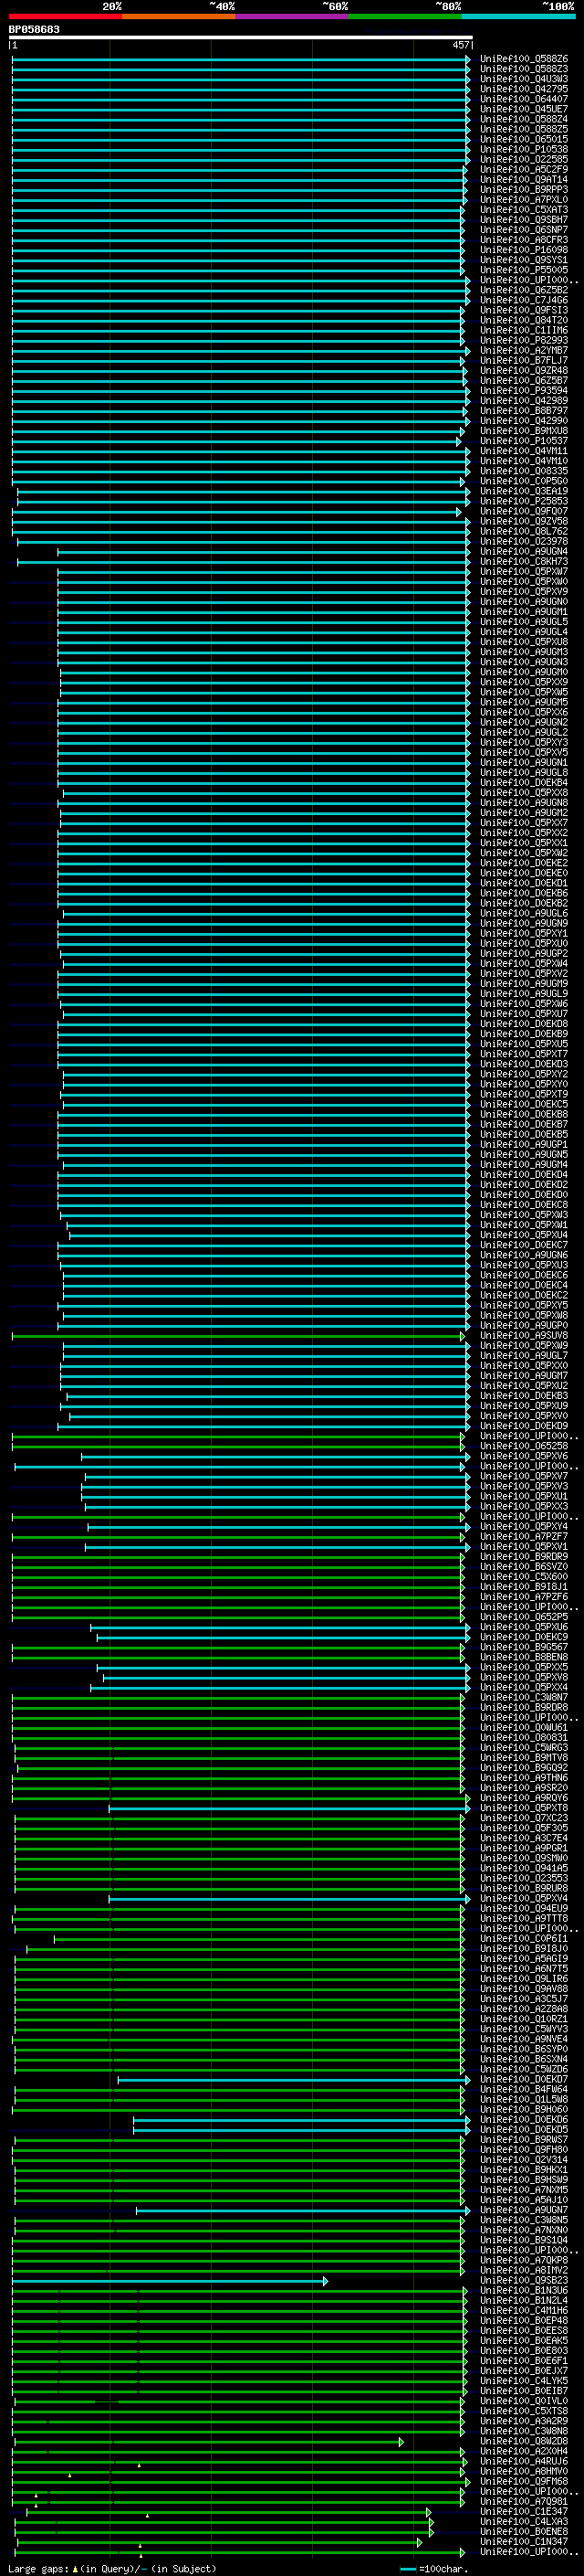Select hit label UniRef100_B6SVZ0
584x2576 pixels.
tap(524, 1566)
